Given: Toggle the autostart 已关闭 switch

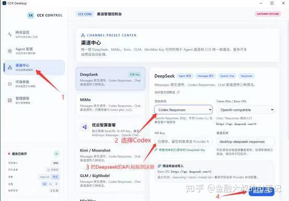Looking at the screenshot, I should tap(53, 170).
